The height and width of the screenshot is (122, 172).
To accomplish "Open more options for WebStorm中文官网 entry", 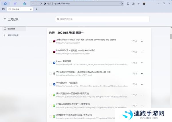I will tap(142, 73).
